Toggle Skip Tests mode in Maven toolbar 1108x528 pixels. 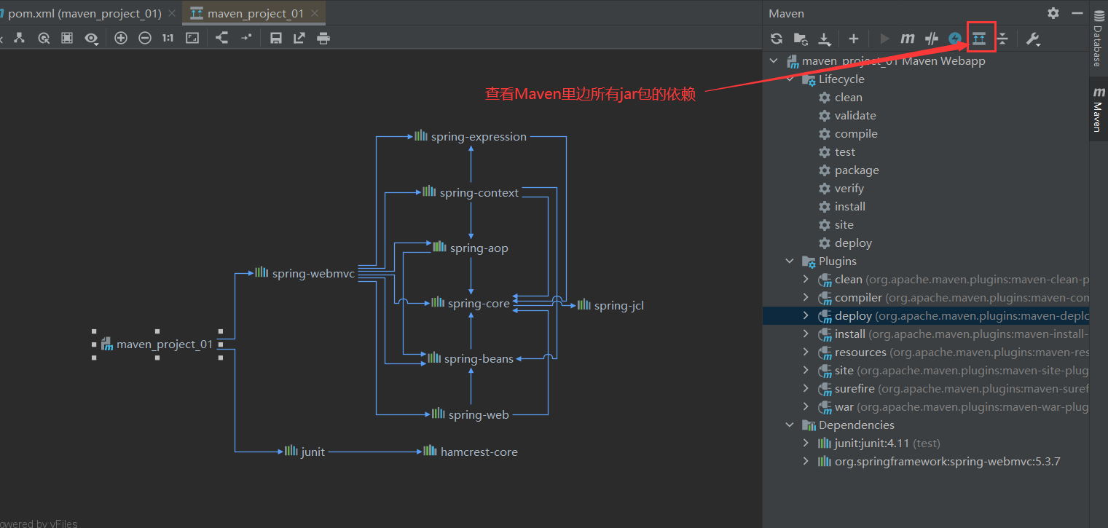click(x=930, y=38)
